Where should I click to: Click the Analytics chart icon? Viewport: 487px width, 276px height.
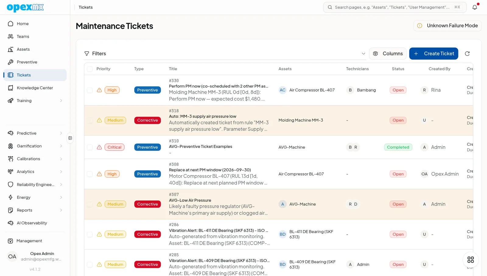tap(11, 171)
